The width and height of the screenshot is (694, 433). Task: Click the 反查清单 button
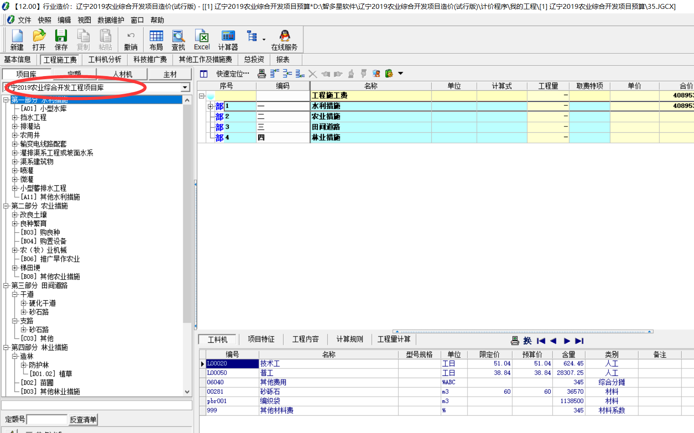click(83, 419)
